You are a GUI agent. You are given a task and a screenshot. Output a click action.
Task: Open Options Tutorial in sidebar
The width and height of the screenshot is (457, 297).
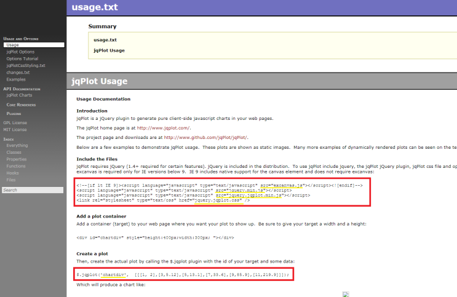tap(22, 58)
